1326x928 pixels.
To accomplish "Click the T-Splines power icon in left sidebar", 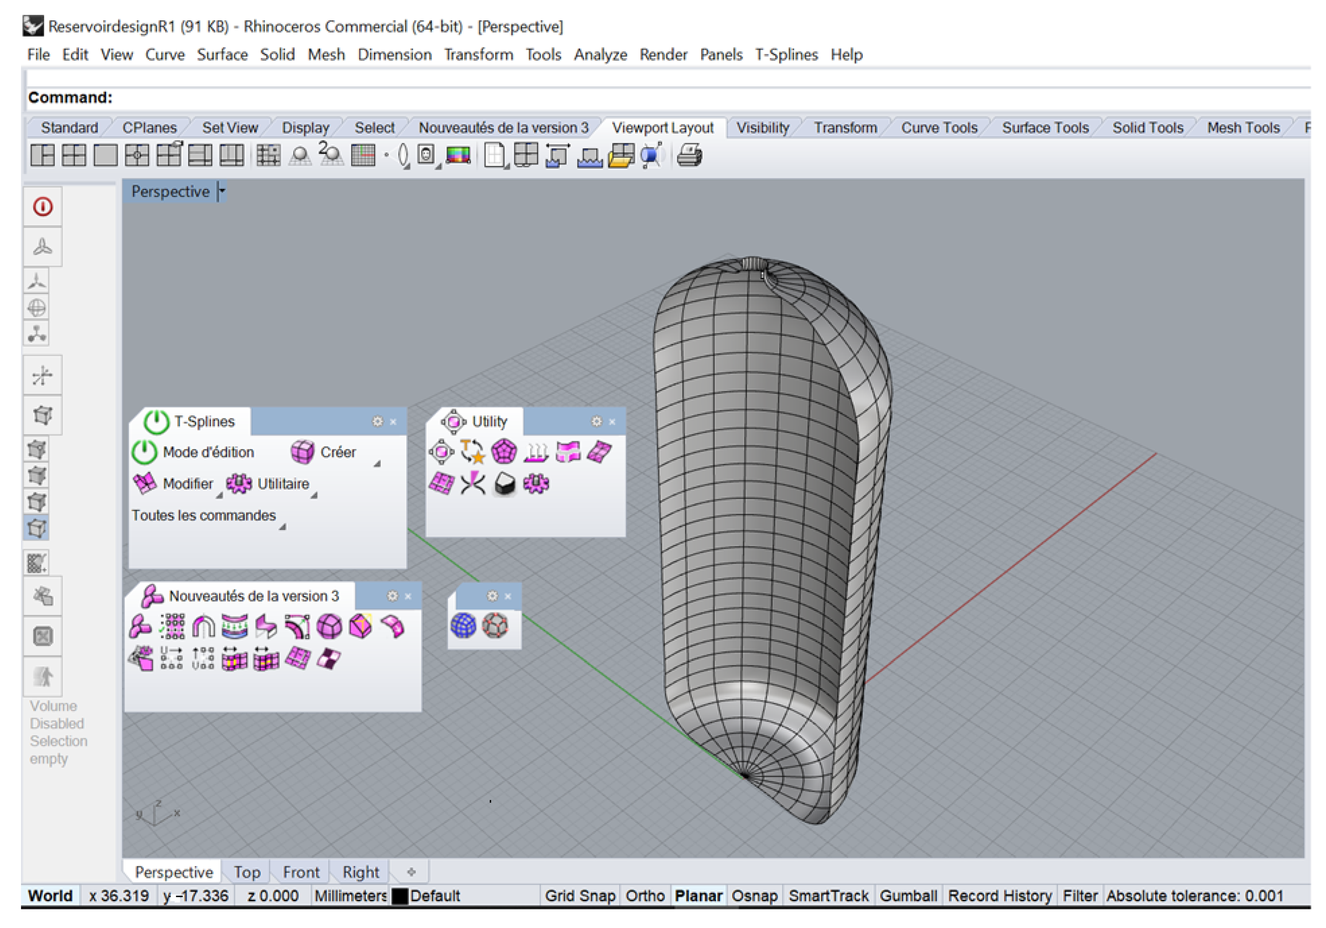I will coord(43,207).
